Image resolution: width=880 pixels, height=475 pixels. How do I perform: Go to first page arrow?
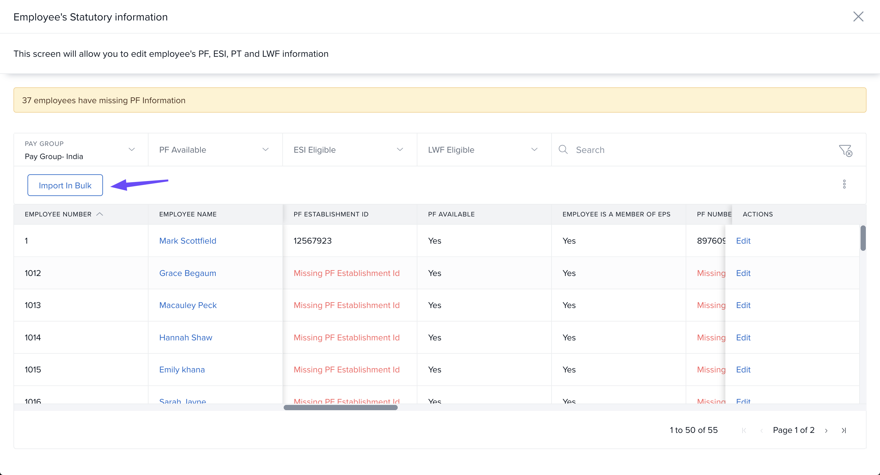click(x=744, y=431)
